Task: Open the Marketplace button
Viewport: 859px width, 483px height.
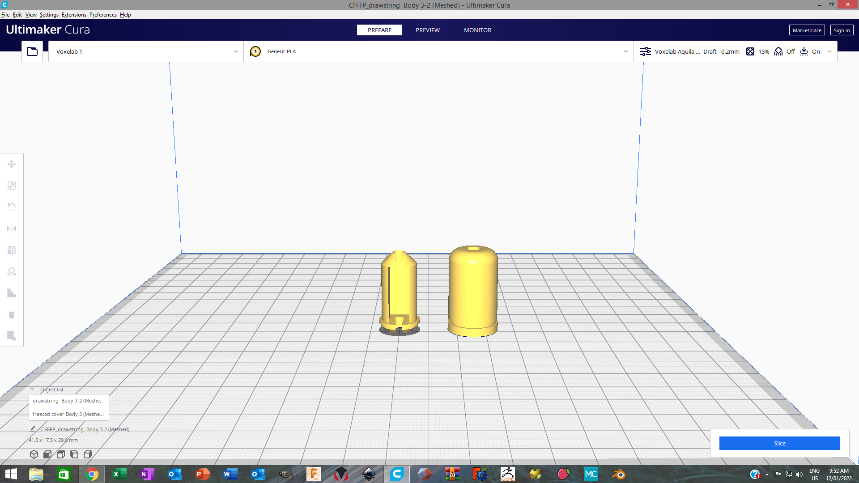Action: point(807,30)
